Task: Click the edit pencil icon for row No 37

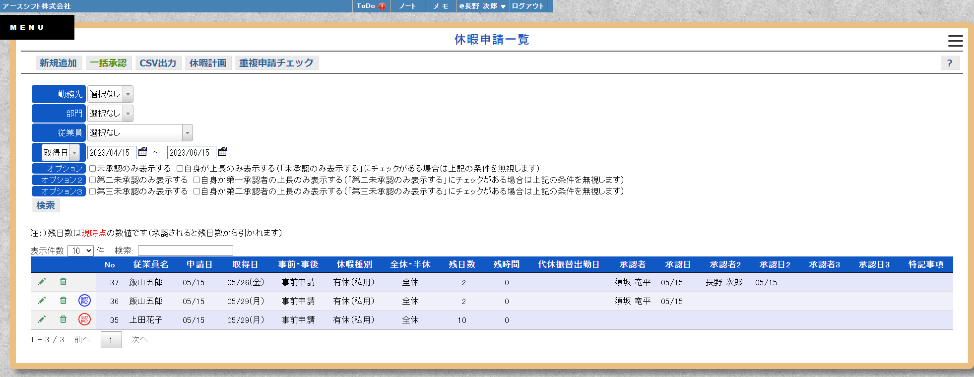Action: (x=42, y=282)
